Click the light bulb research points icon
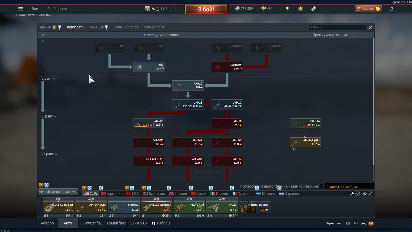Viewport: 412px width, 232px height. 287,9
